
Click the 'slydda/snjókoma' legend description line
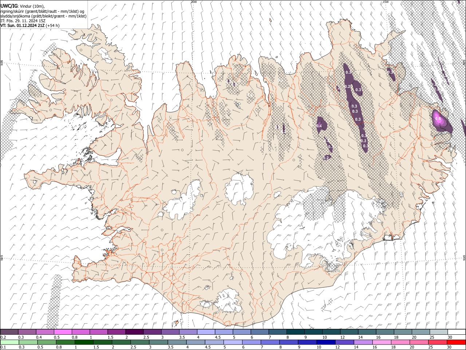tap(43, 16)
